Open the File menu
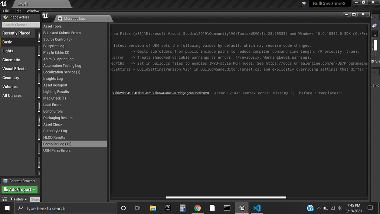The height and width of the screenshot is (214, 380). 6,11
